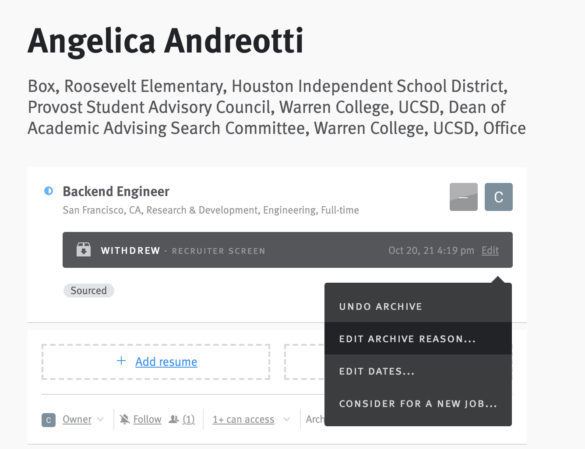The width and height of the screenshot is (585, 449).
Task: Click the blue C avatar on the job card
Action: 498,197
